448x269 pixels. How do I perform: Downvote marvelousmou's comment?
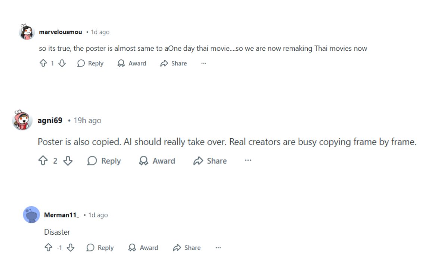(62, 63)
